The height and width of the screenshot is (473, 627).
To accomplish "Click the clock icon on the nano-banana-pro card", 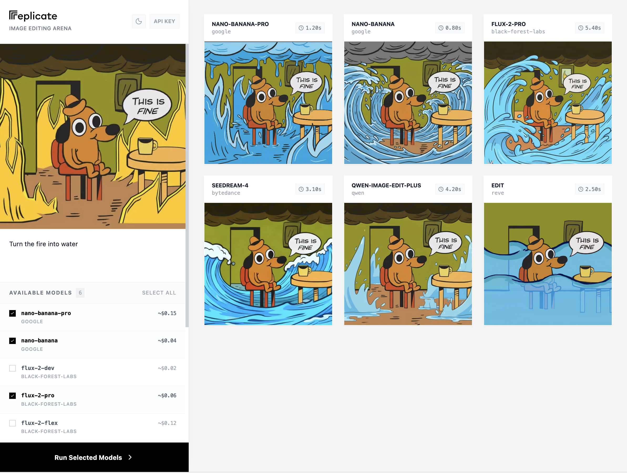I will pyautogui.click(x=301, y=28).
